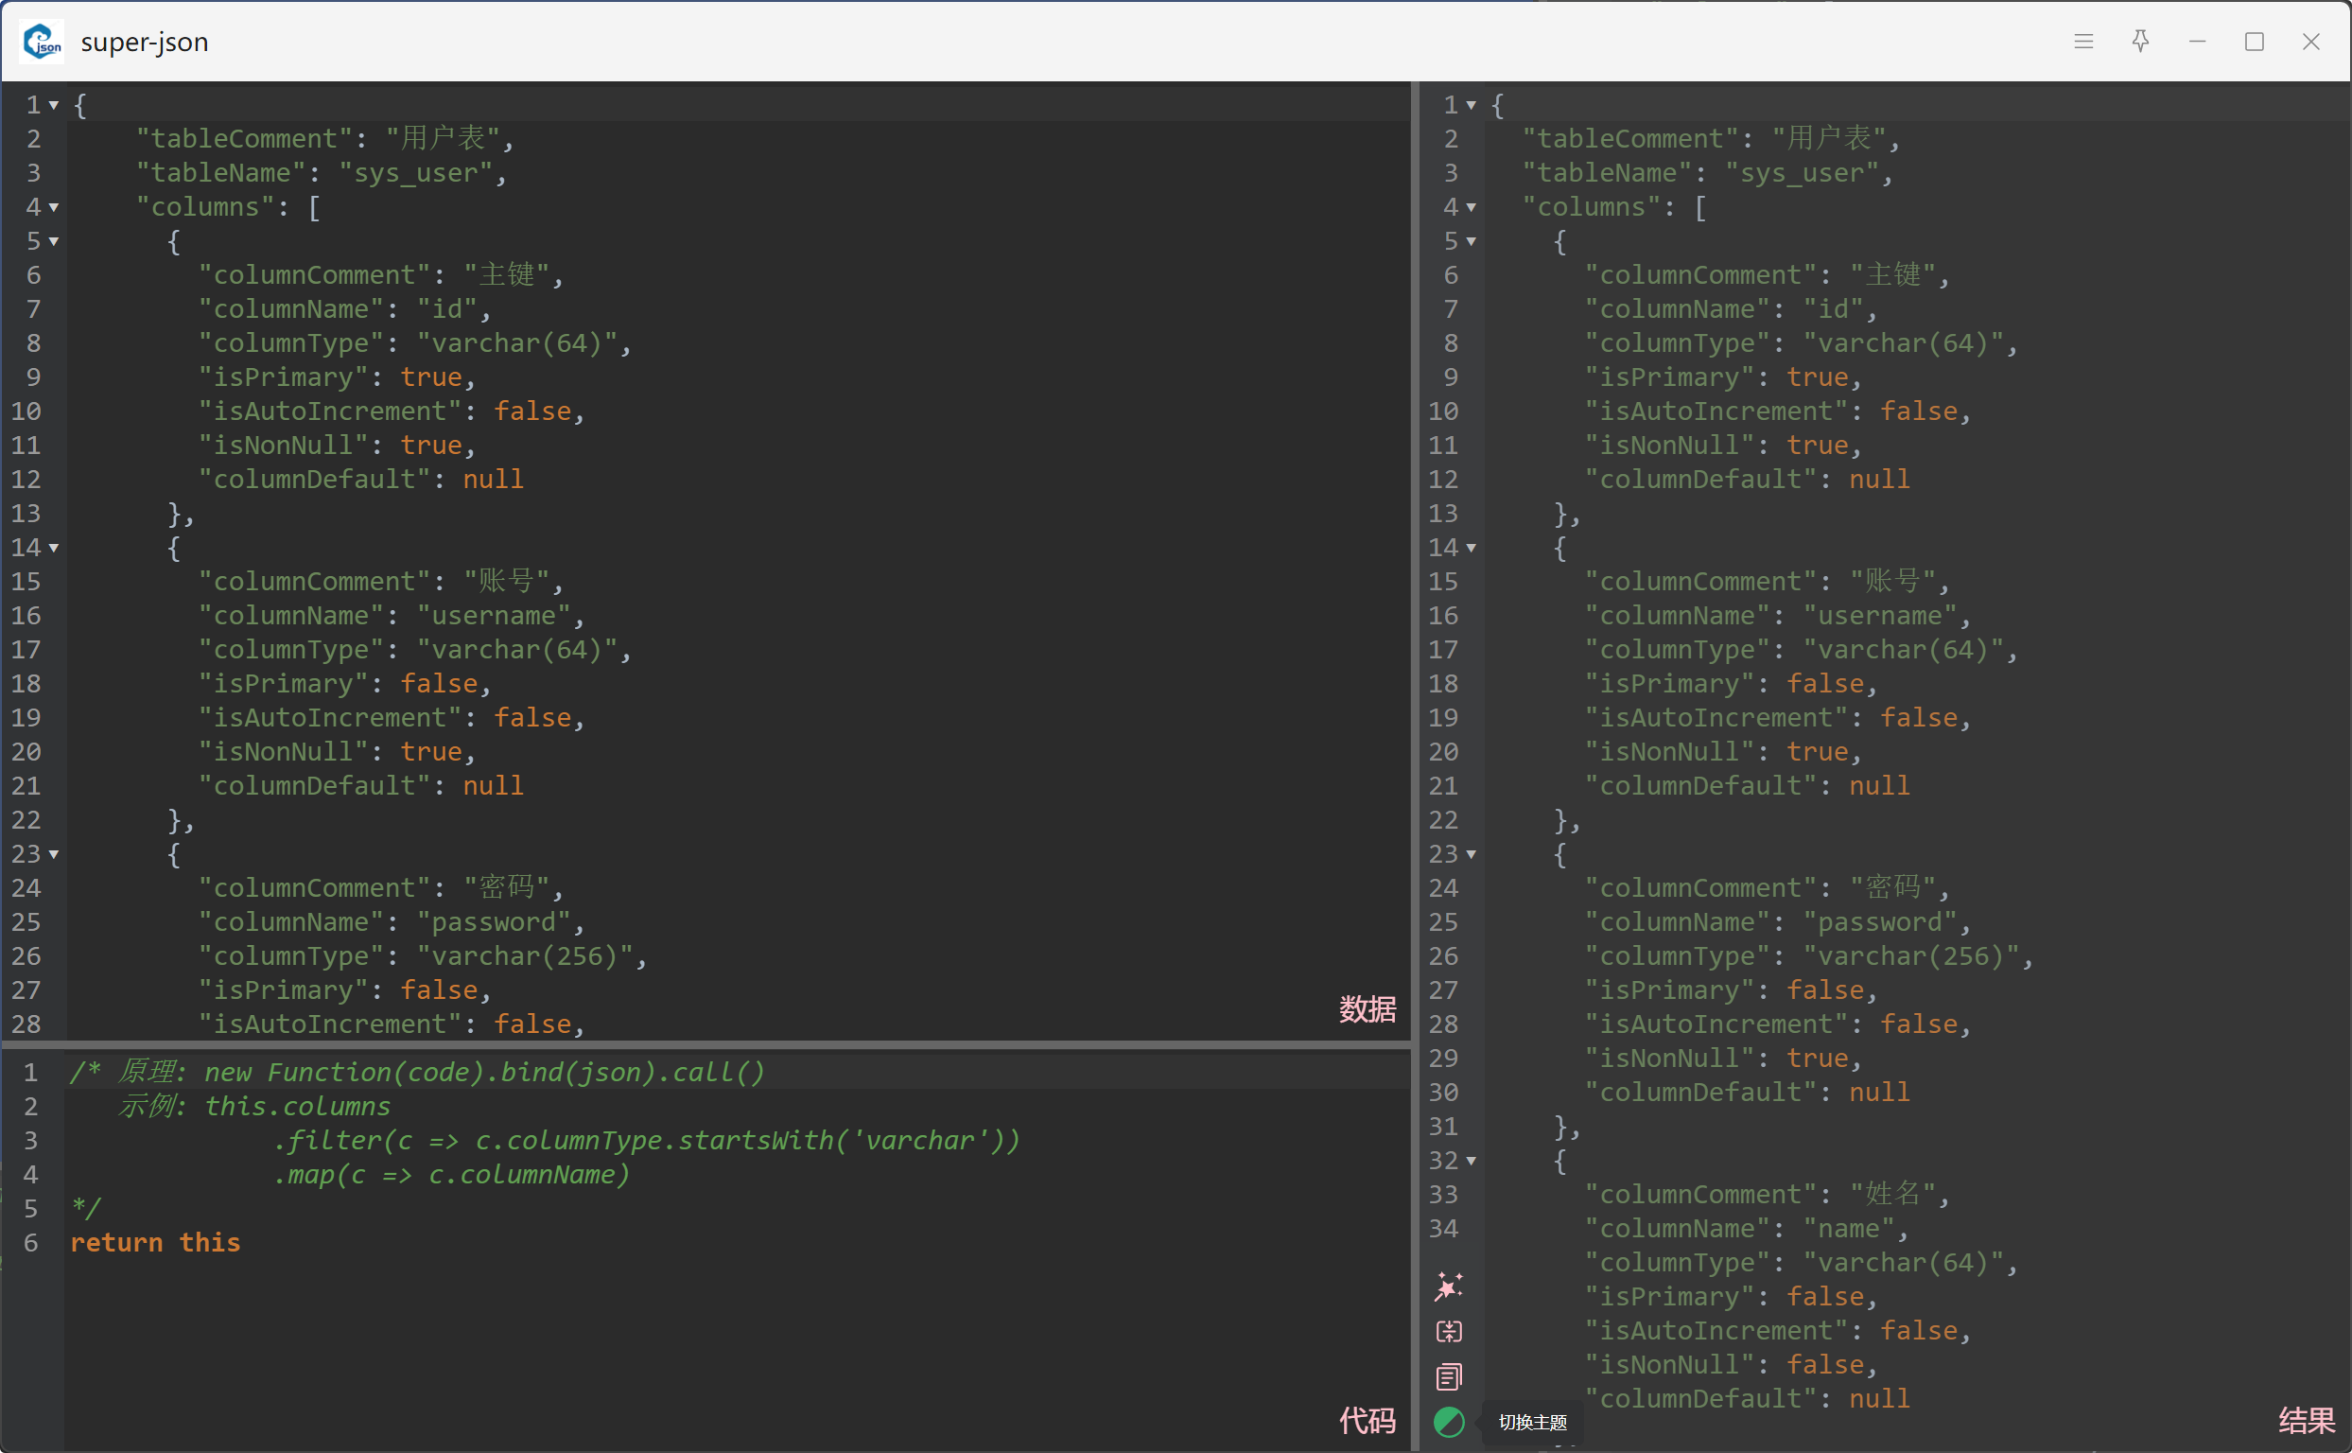This screenshot has height=1453, width=2352.
Task: Click the super-json app logo
Action: pyautogui.click(x=43, y=42)
